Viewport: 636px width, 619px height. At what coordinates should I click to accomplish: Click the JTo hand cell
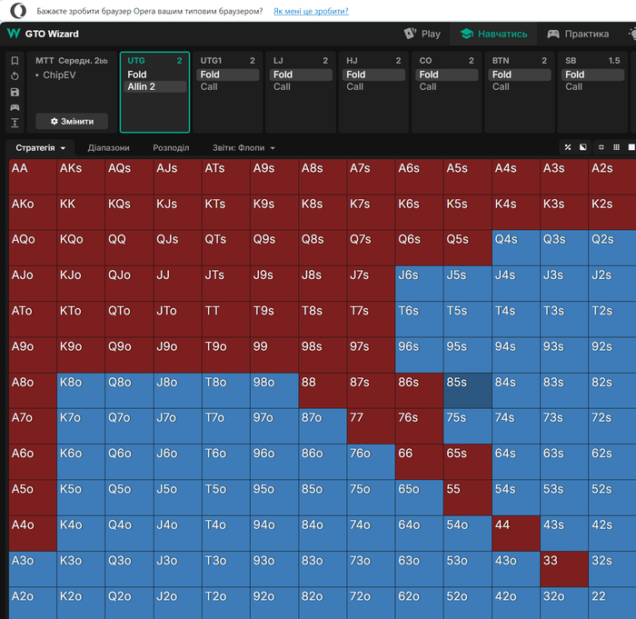click(178, 319)
